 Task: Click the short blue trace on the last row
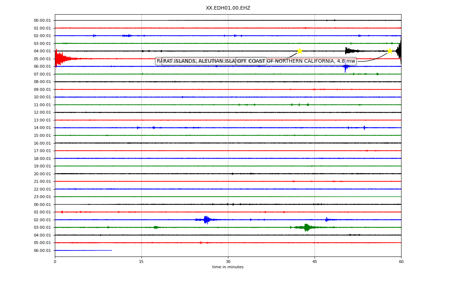click(83, 250)
